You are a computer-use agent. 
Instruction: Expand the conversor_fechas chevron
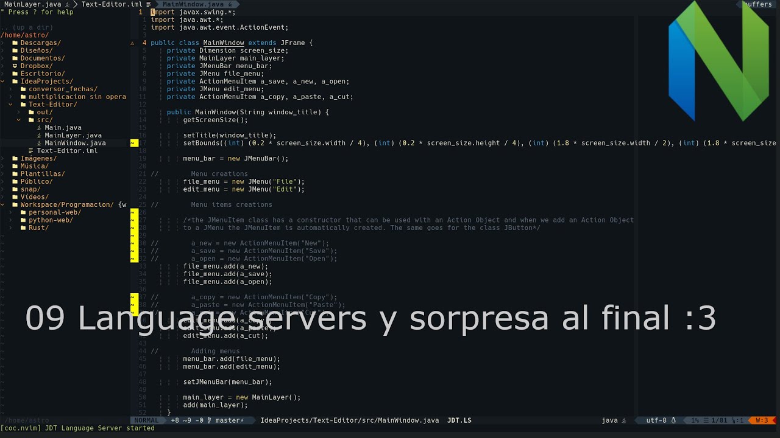(x=11, y=89)
